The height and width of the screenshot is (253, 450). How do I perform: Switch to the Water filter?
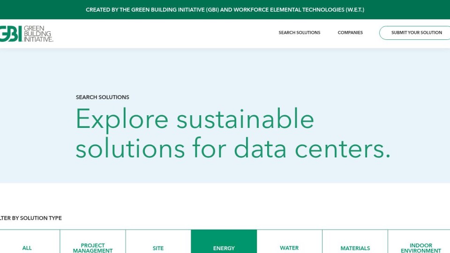pos(289,248)
